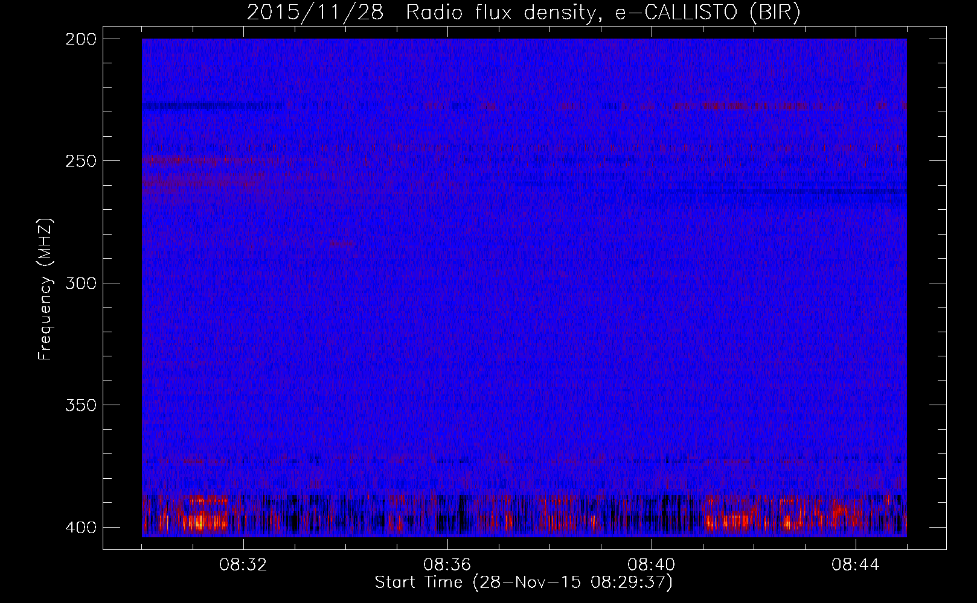Click the 350 frequency tick label
Image resolution: width=977 pixels, height=603 pixels.
pyautogui.click(x=80, y=405)
